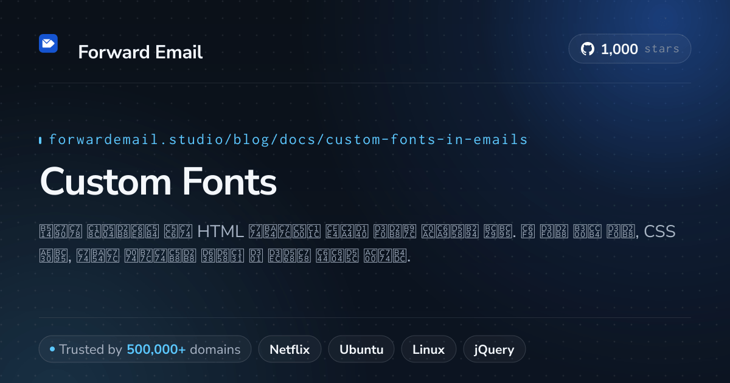Viewport: 730px width, 383px height.
Task: Click the word HTML in the description
Action: pos(221,232)
